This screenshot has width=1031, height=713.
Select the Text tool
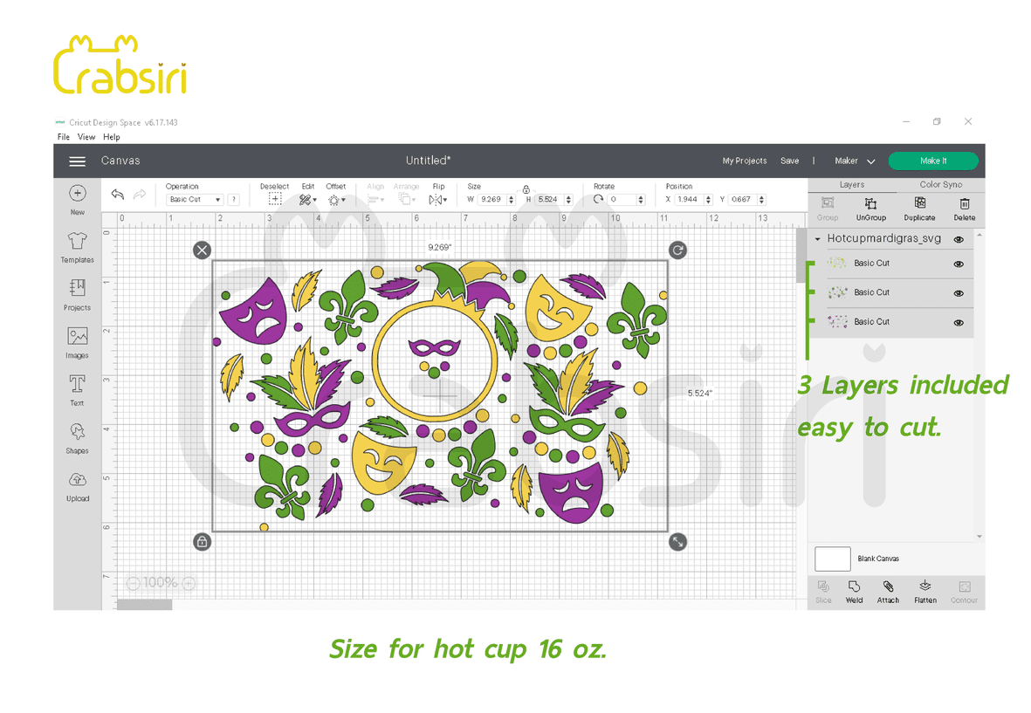coord(77,385)
